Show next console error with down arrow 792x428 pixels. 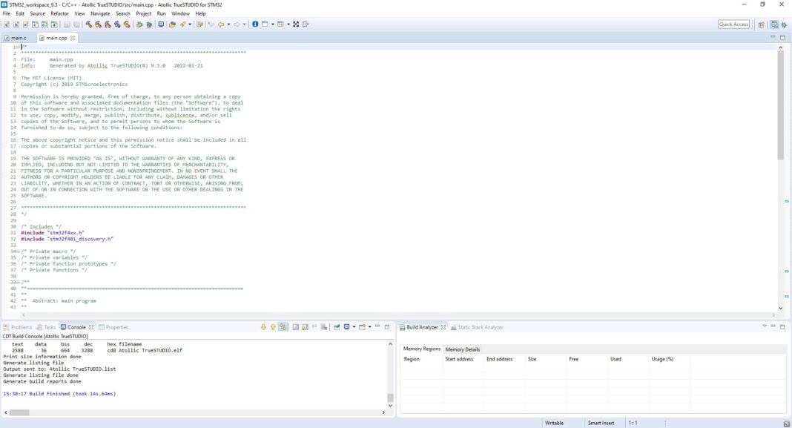pyautogui.click(x=263, y=327)
